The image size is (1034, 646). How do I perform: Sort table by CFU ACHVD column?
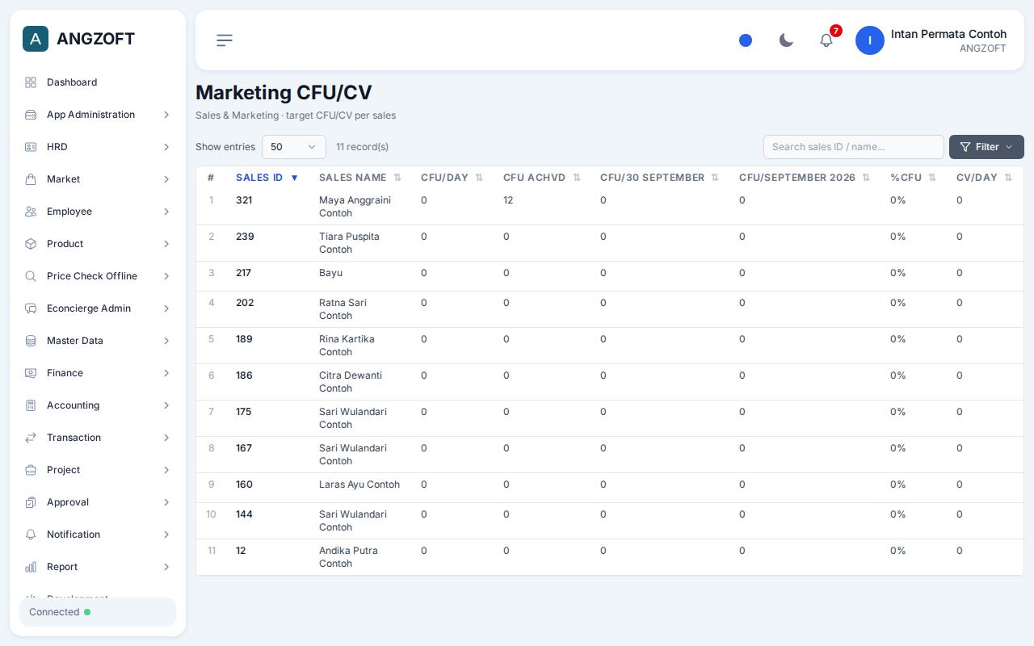click(x=542, y=178)
